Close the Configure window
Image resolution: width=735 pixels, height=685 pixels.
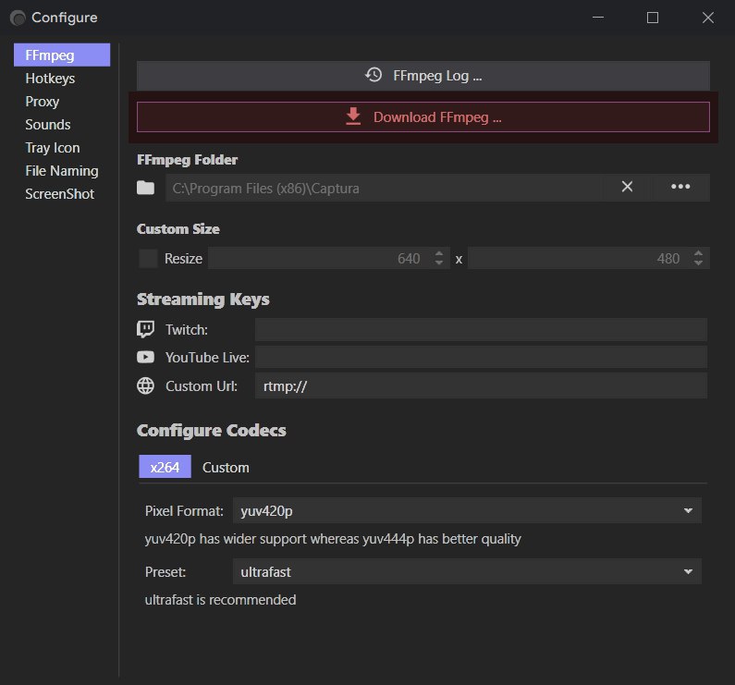pos(708,18)
